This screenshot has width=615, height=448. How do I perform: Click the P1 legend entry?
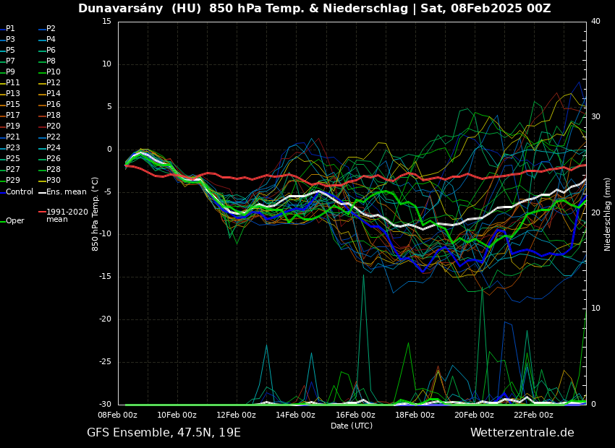[x=10, y=29]
